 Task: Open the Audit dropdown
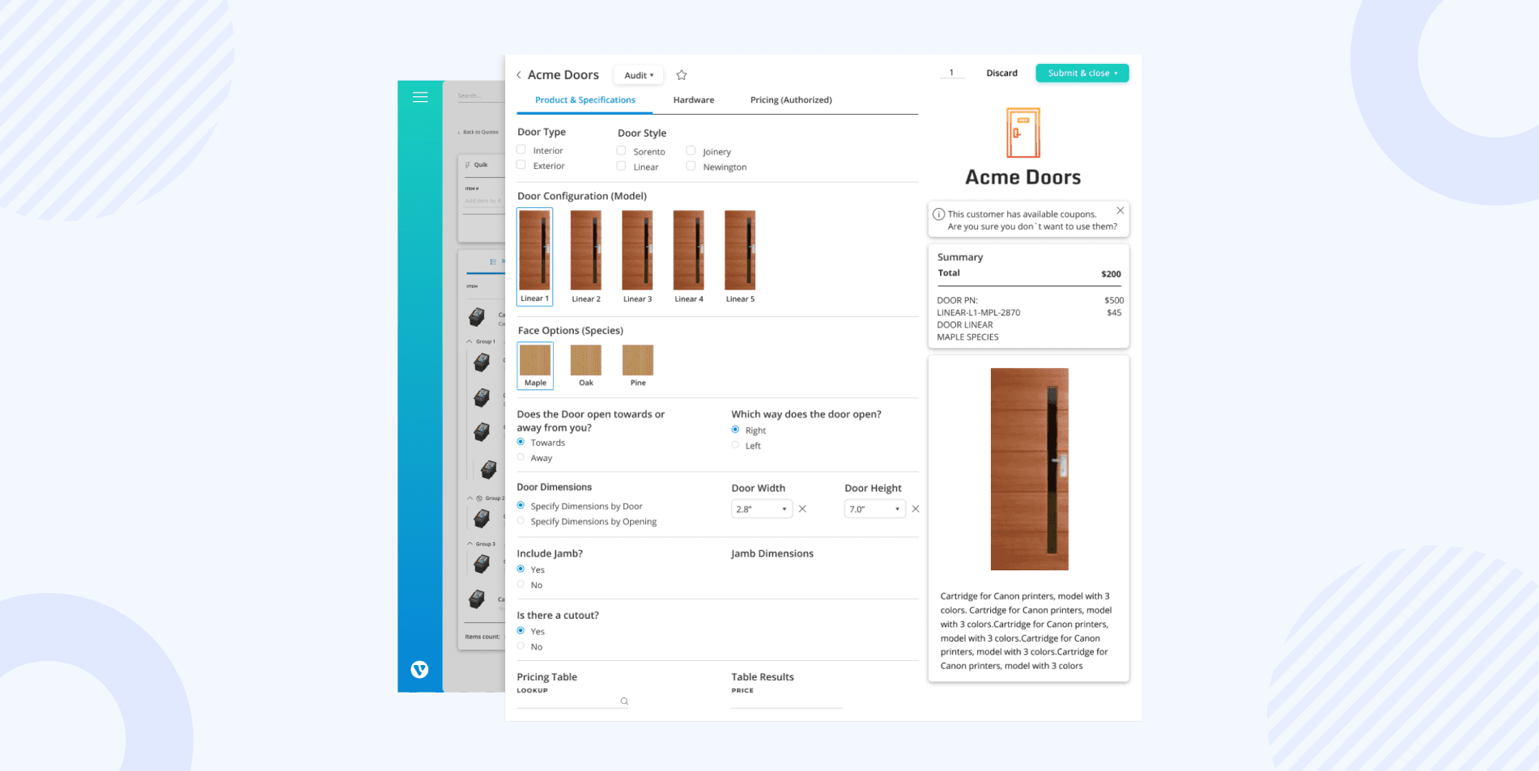point(638,75)
